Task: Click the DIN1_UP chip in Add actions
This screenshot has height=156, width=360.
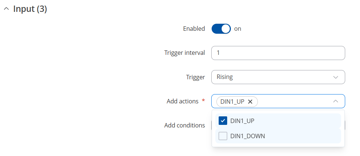Action: point(232,102)
